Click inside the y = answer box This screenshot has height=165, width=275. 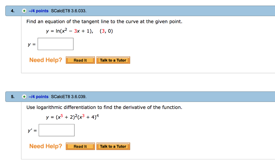click(55, 44)
